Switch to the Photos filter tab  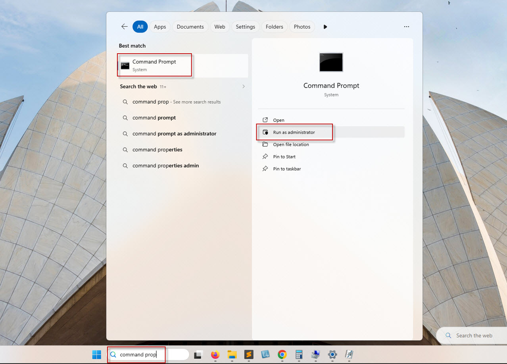pos(302,27)
